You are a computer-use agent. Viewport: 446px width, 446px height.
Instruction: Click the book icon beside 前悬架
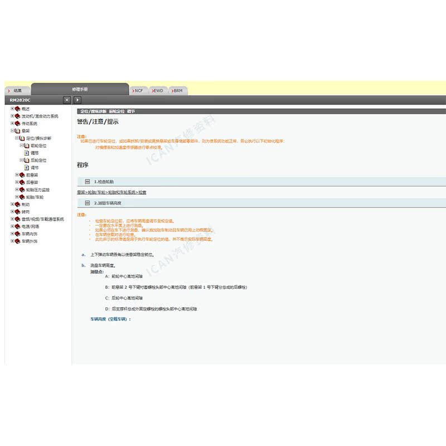click(x=22, y=175)
